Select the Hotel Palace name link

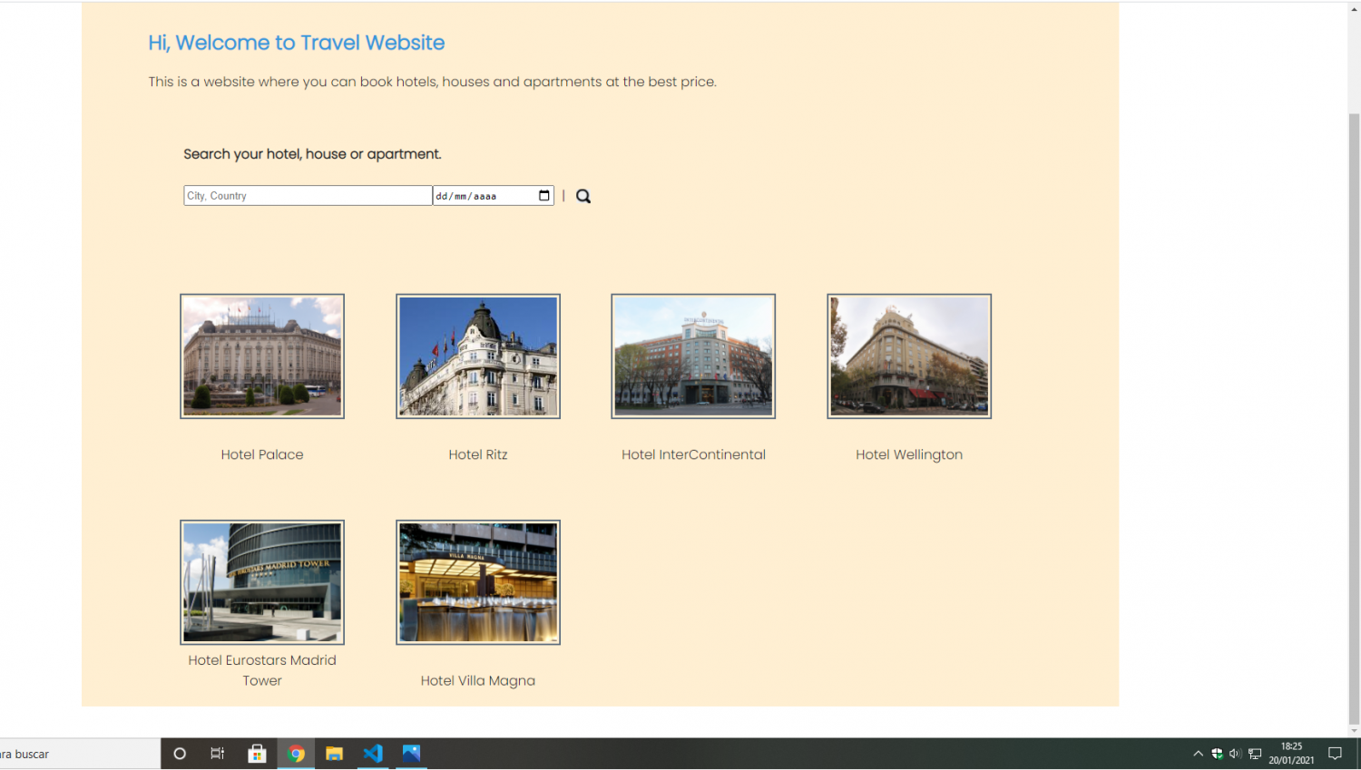(262, 454)
